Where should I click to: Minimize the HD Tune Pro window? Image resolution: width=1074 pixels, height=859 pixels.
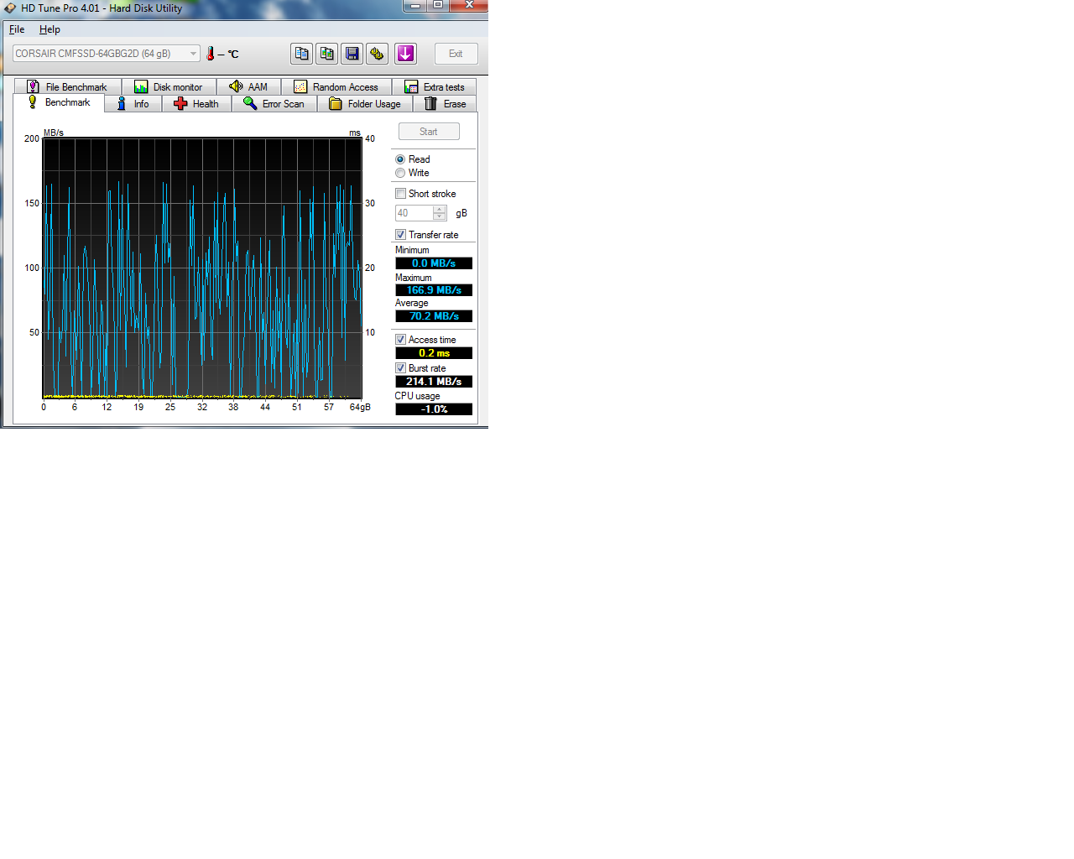pos(414,5)
